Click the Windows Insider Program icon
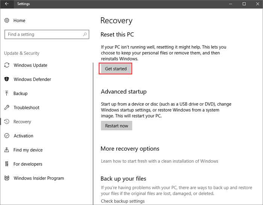Screen dimensions: 263x205 click(7, 178)
